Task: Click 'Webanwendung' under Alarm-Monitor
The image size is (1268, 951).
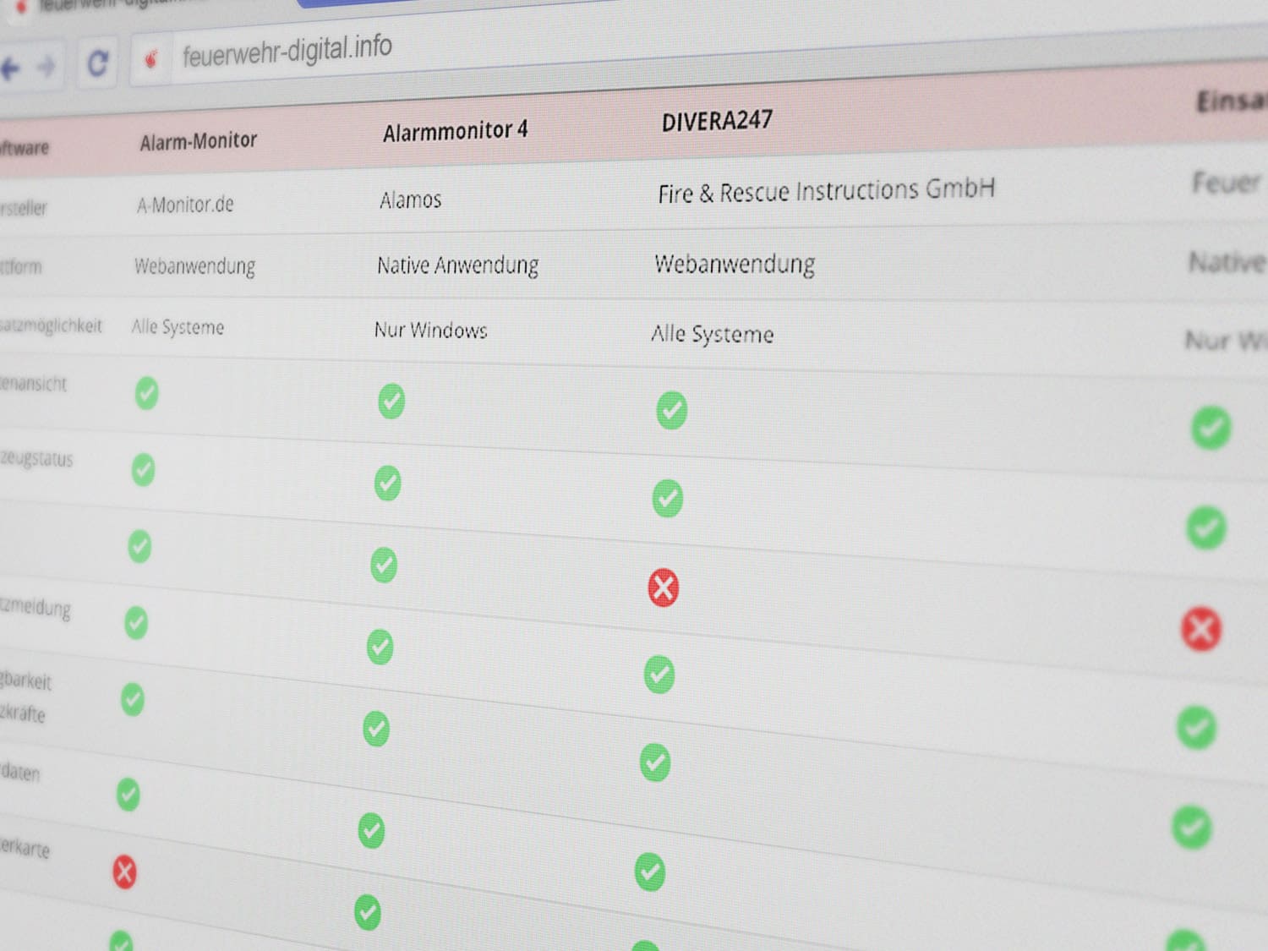Action: click(x=194, y=266)
